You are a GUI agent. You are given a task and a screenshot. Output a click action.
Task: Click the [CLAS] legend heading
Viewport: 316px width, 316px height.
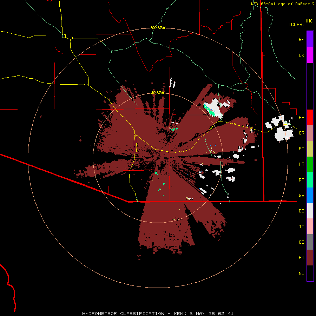(x=297, y=24)
